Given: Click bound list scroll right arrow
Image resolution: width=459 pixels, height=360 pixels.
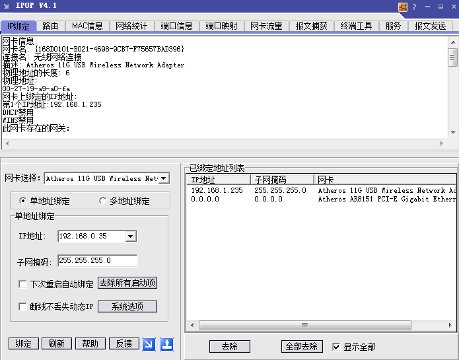Looking at the screenshot, I should click(450, 326).
